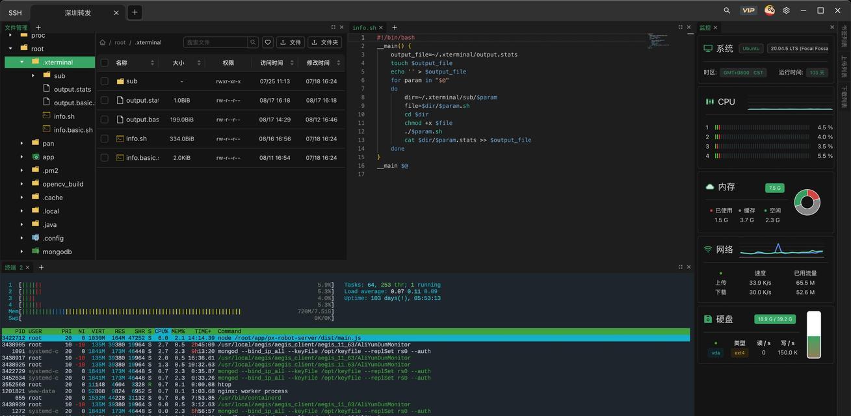The width and height of the screenshot is (851, 416).
Task: Select info.basic.sh in the folder tree
Action: [73, 130]
